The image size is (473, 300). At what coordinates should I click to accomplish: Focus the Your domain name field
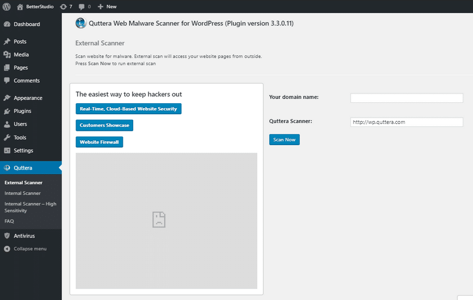pos(406,98)
